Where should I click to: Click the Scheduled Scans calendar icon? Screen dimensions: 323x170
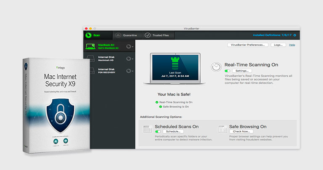[x=148, y=129]
